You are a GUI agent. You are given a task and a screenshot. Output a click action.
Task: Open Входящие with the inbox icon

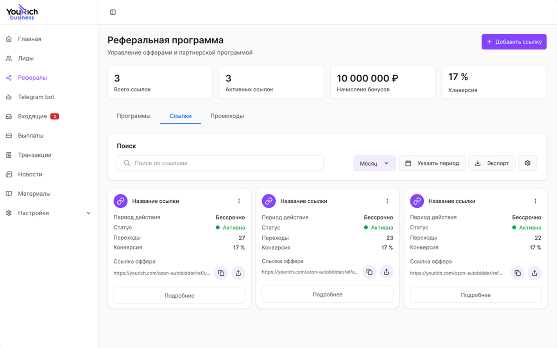[x=9, y=116]
